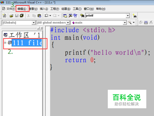Toggle the Output window icon

tap(71, 16)
